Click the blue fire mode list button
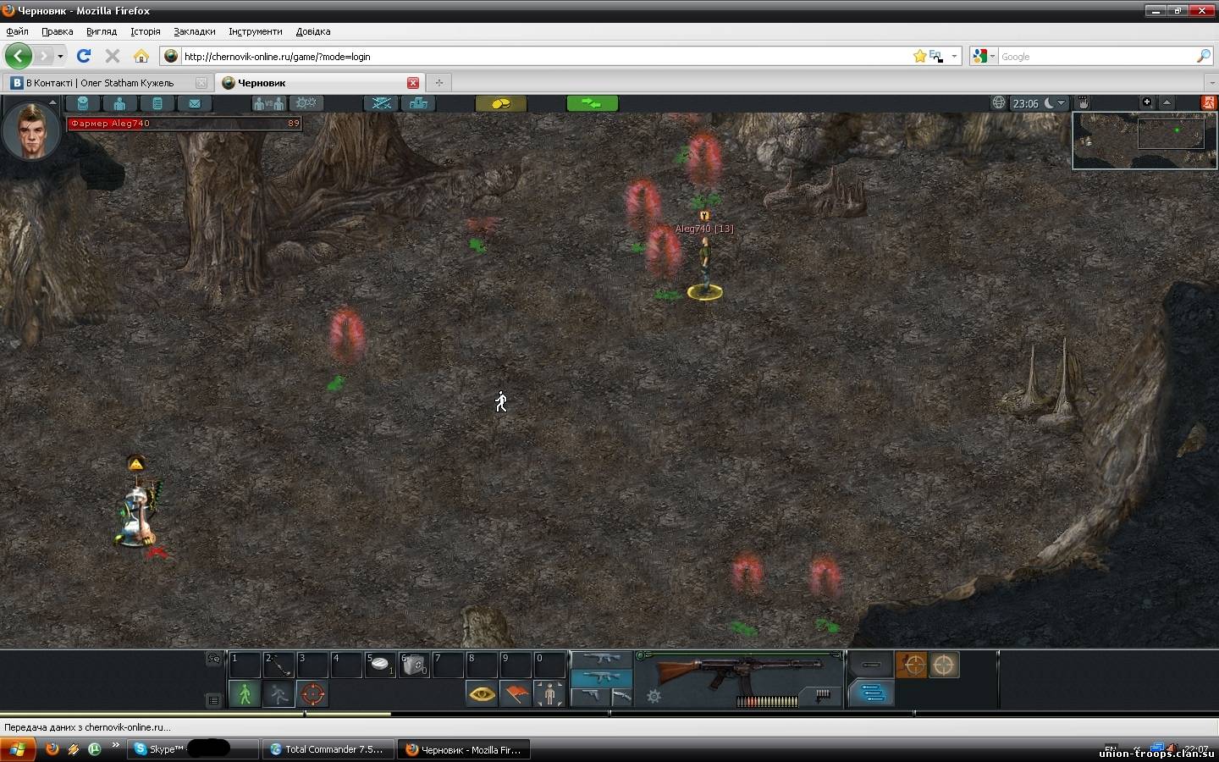The width and height of the screenshot is (1219, 762). tap(871, 693)
